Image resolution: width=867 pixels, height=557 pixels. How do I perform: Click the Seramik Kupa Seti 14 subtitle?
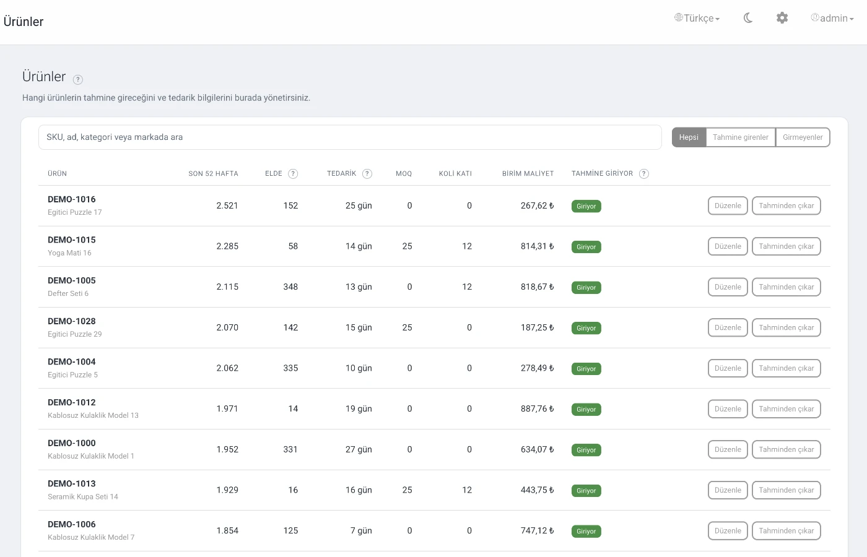[83, 496]
